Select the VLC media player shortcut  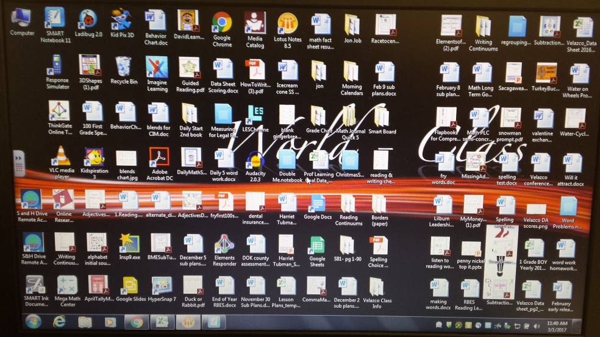point(62,158)
